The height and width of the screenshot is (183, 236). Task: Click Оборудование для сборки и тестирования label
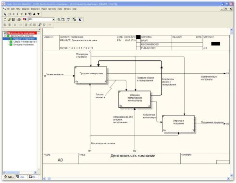pyautogui.click(x=123, y=120)
